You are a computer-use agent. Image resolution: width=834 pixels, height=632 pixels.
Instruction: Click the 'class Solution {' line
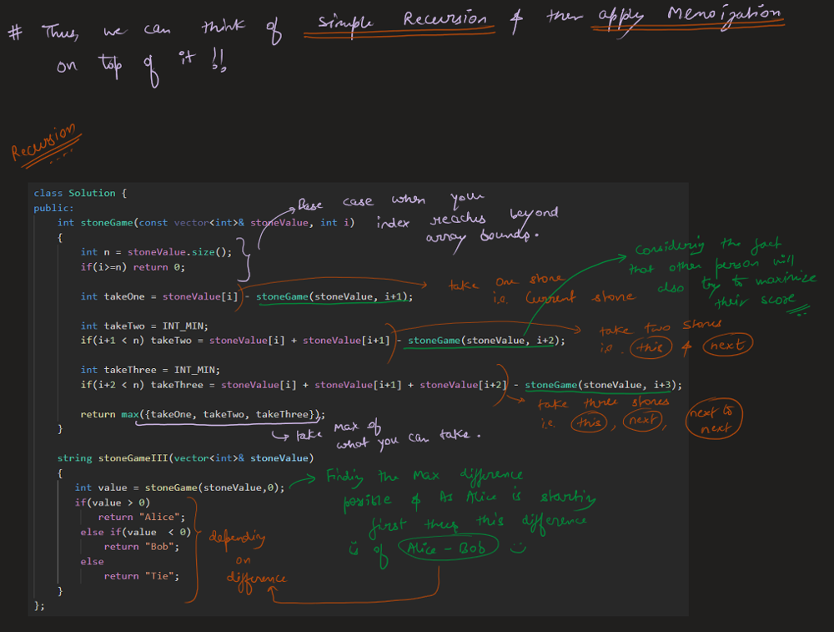[80, 193]
